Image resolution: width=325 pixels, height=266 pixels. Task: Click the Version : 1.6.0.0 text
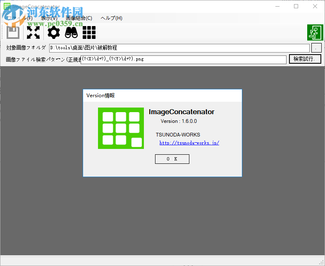click(179, 121)
